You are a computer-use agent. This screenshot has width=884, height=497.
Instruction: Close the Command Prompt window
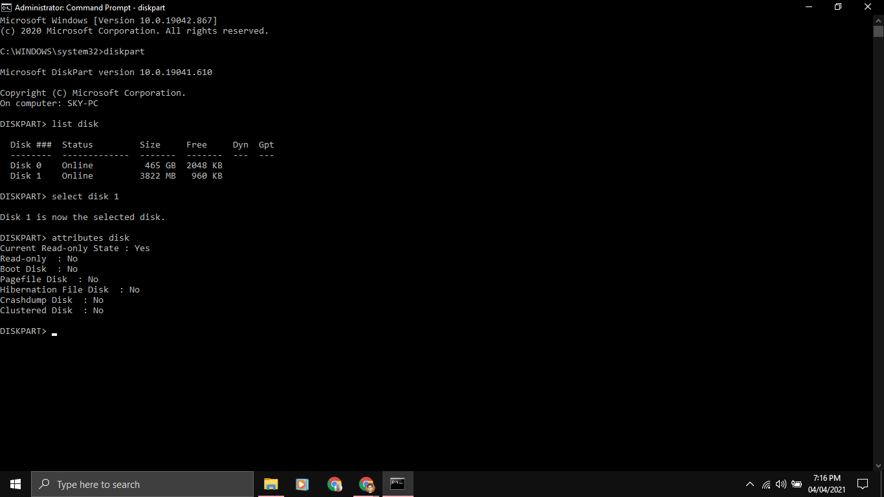[868, 7]
